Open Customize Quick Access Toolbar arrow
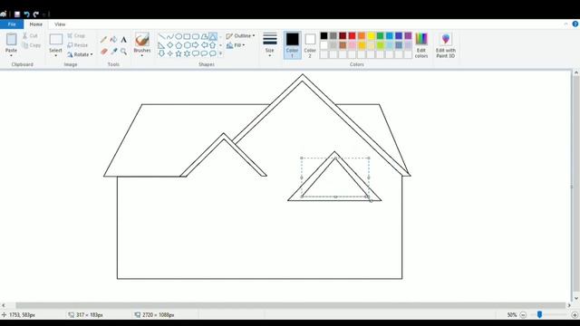The image size is (580, 326). (44, 14)
